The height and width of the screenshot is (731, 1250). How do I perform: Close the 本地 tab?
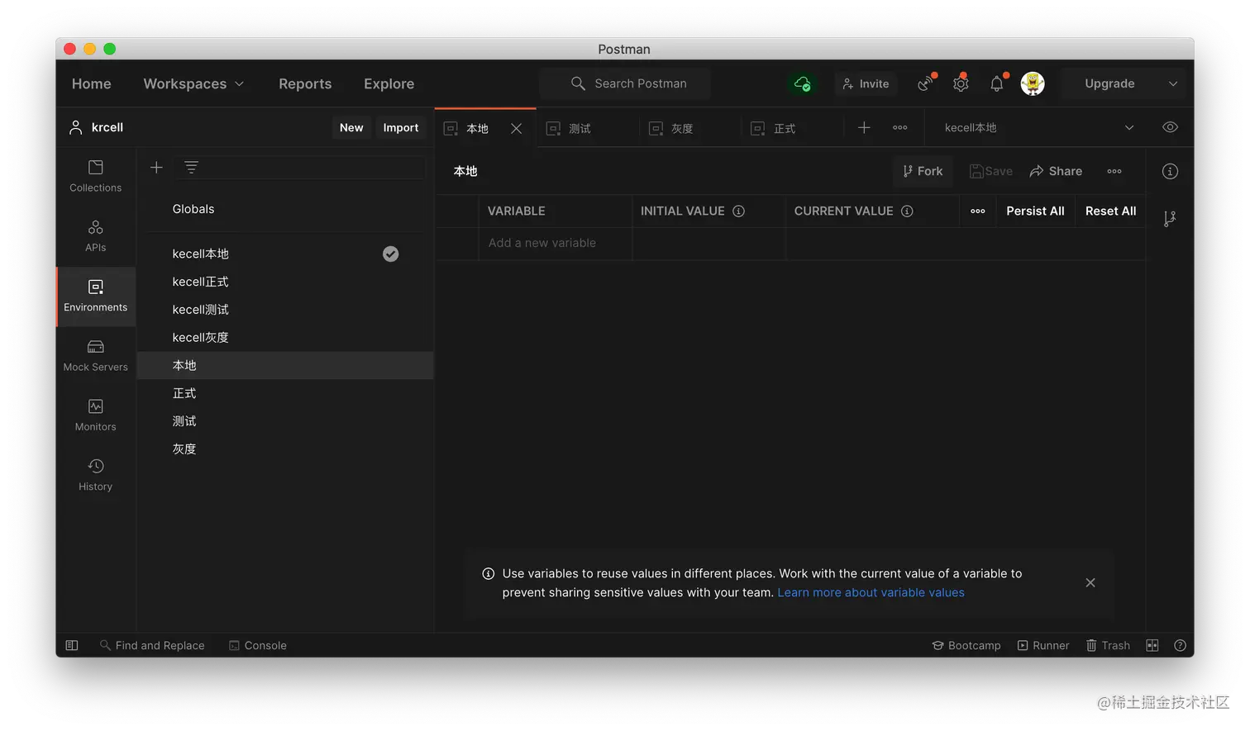point(516,128)
